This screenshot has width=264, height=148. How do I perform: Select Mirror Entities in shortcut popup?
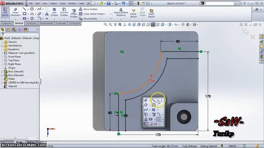coord(146,119)
